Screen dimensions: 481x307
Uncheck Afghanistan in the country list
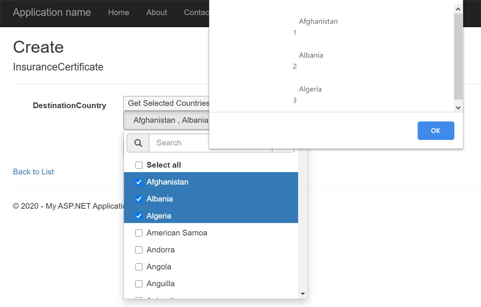tap(139, 182)
